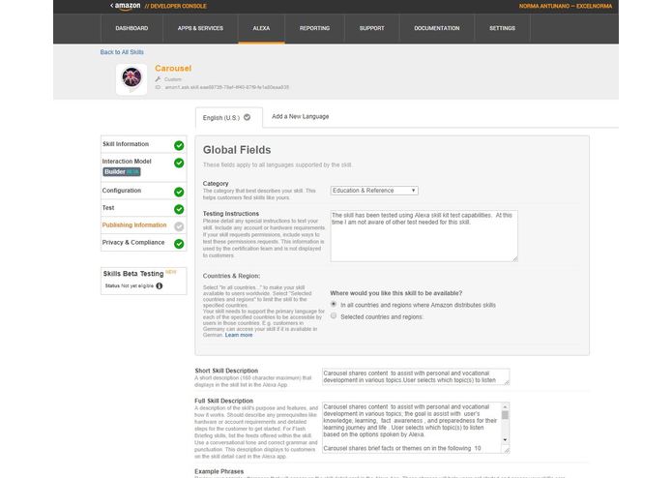672x478 pixels.
Task: Click checkmark icon next to English (U.S.)
Action: pos(248,117)
